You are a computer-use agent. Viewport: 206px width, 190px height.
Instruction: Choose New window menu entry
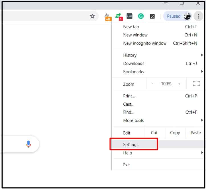(158, 35)
